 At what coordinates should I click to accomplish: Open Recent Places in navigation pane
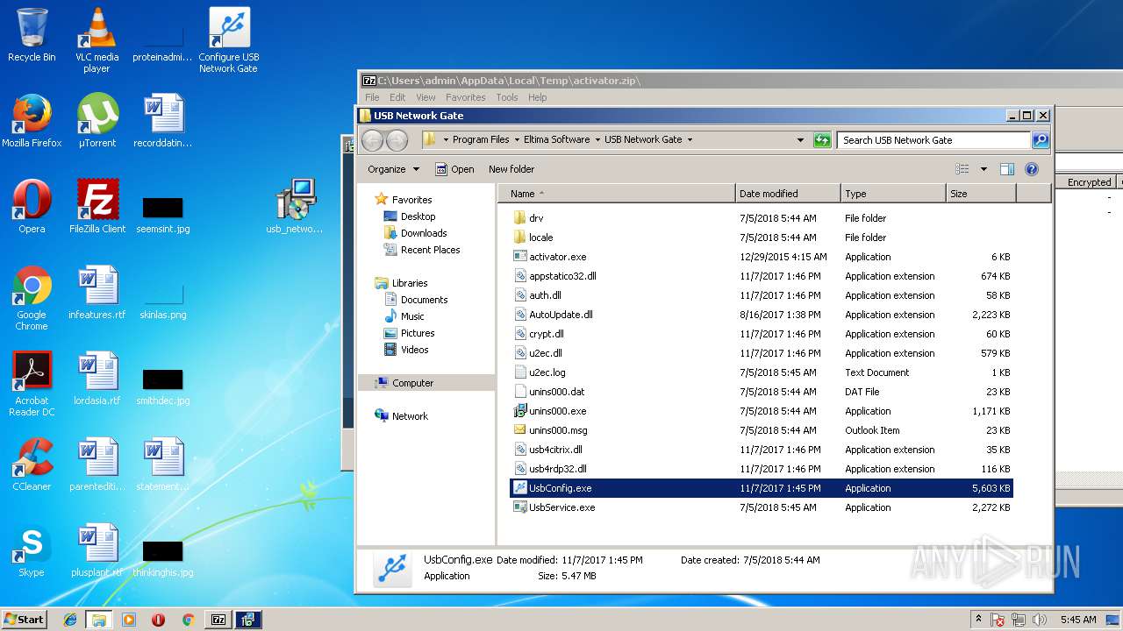click(x=422, y=250)
